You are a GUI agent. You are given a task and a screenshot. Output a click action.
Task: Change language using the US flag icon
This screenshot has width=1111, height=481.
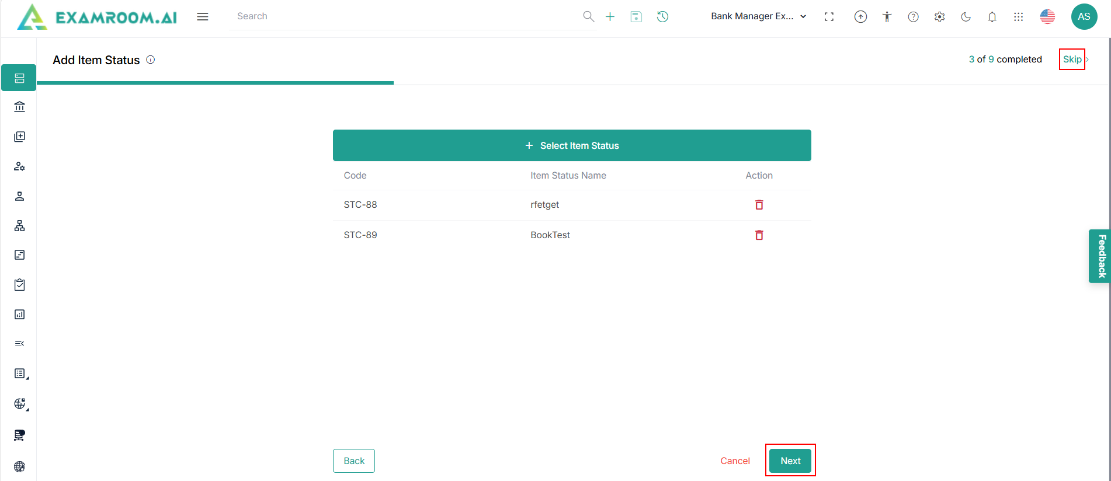[1047, 16]
